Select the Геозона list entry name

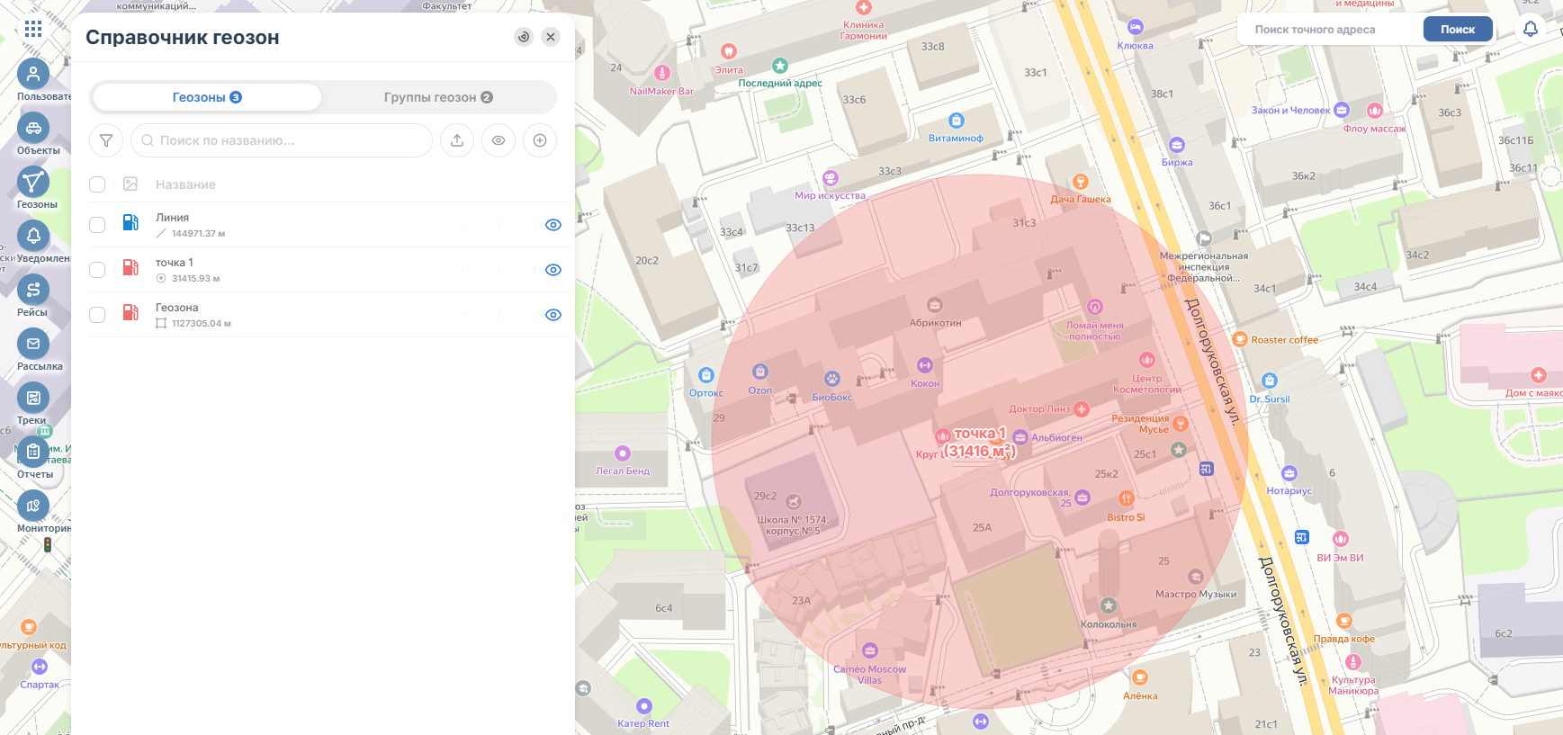[176, 308]
